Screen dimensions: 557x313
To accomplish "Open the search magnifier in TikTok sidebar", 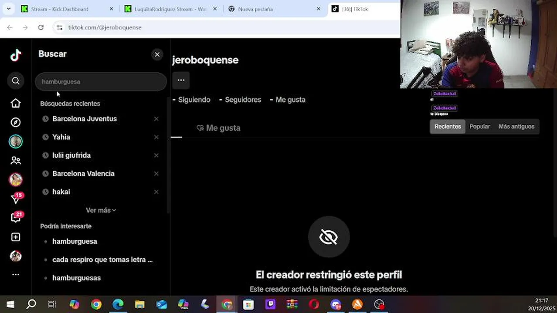I will (16, 80).
